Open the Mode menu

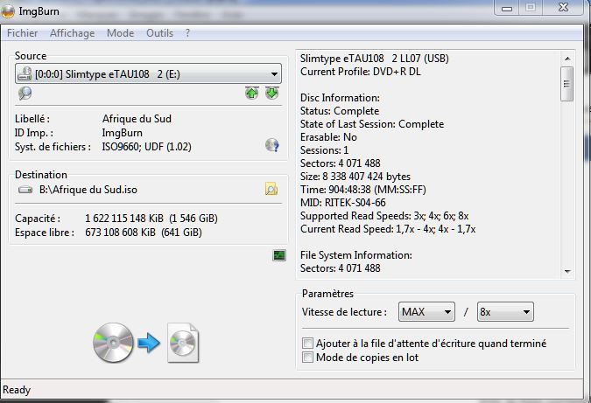[120, 33]
